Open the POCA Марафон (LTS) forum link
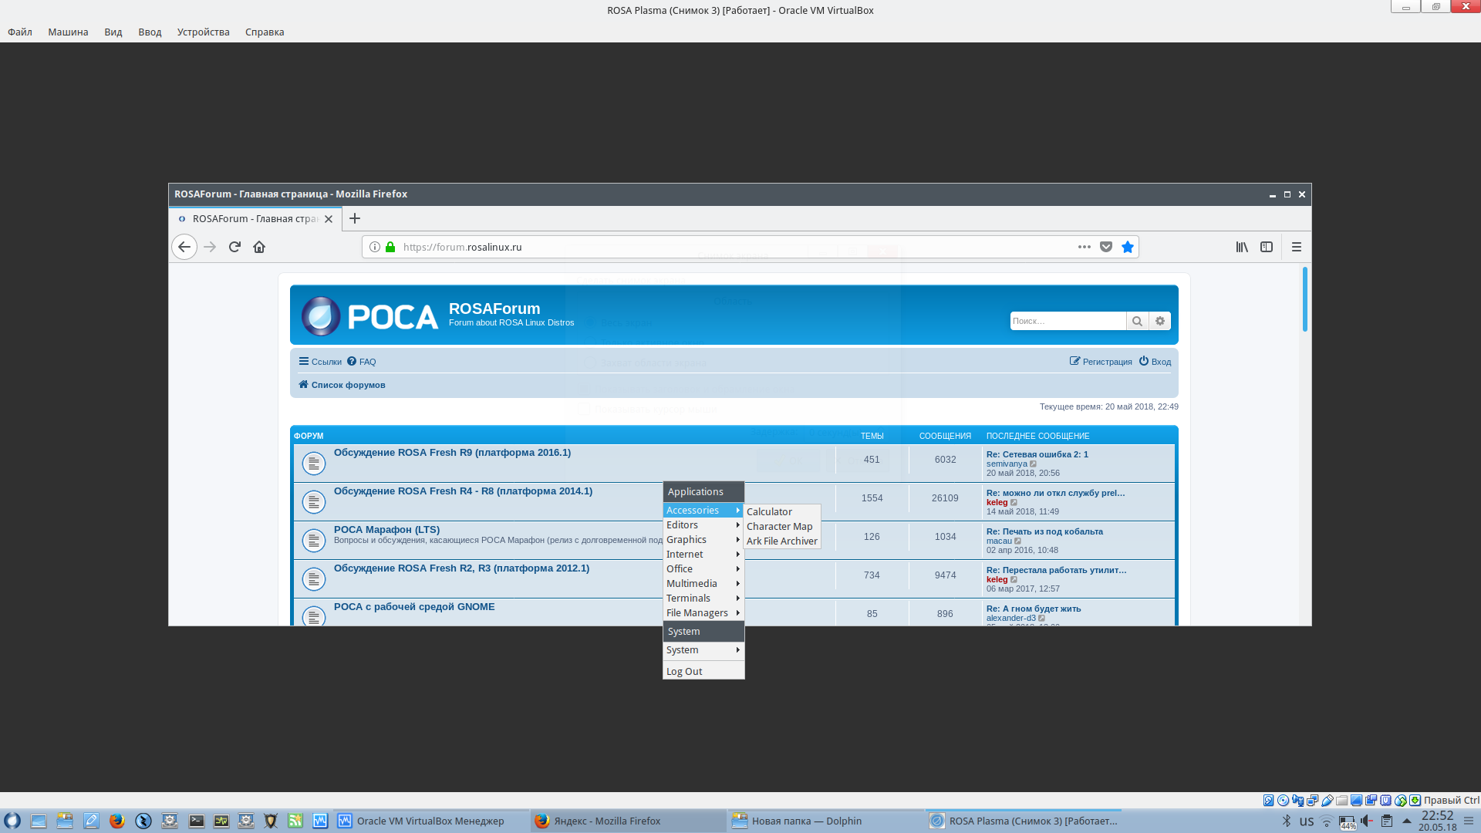1481x833 pixels. (x=386, y=530)
